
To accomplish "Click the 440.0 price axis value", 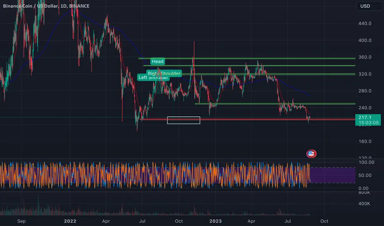I will [365, 23].
